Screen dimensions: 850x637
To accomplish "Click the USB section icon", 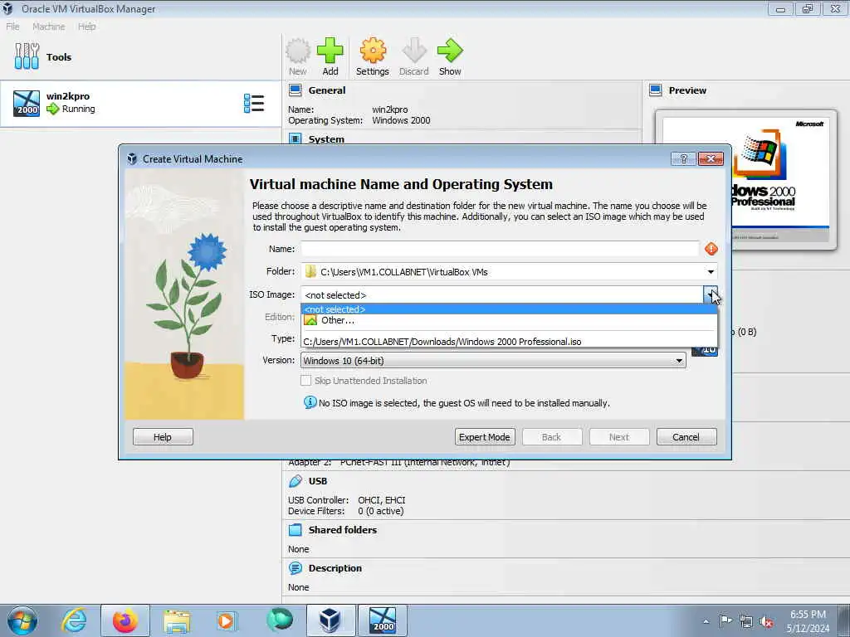I will pyautogui.click(x=296, y=481).
